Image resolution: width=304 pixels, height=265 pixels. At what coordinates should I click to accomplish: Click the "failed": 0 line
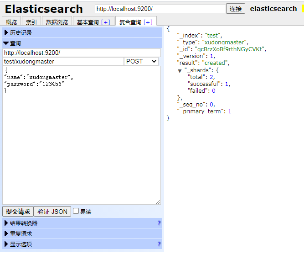(201, 90)
